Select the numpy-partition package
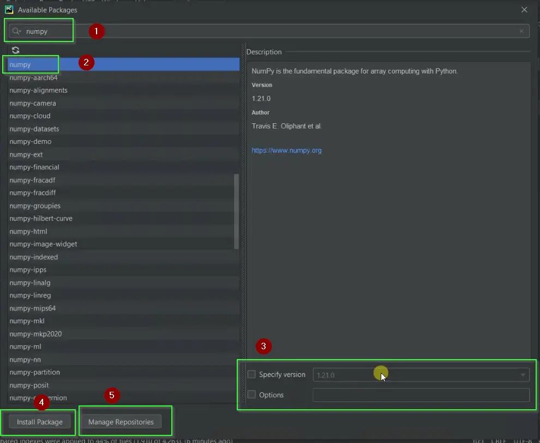The image size is (540, 443). pos(123,372)
